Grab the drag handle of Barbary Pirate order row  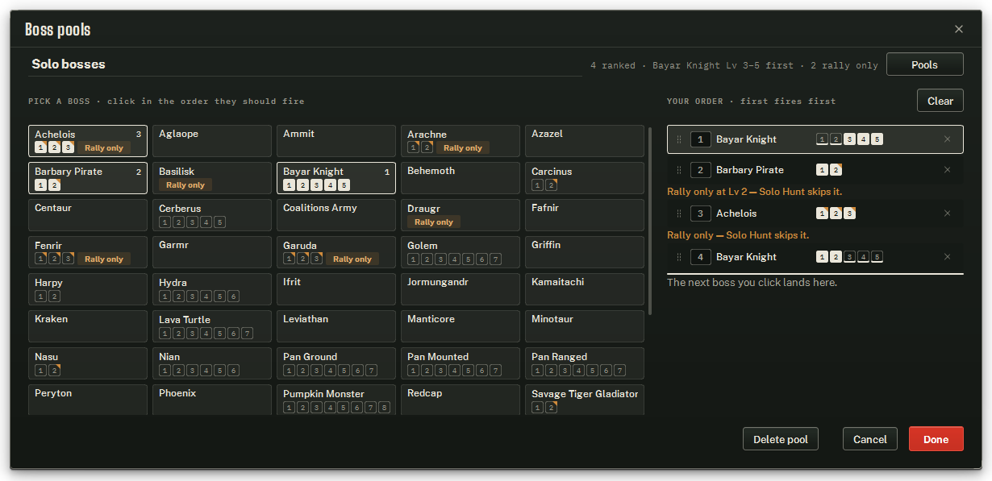(678, 170)
